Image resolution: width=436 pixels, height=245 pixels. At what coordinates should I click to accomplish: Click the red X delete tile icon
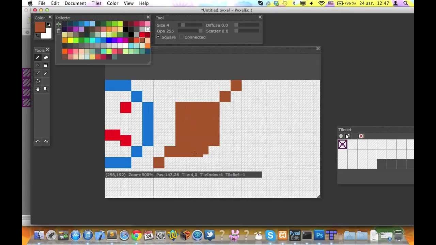click(x=361, y=136)
